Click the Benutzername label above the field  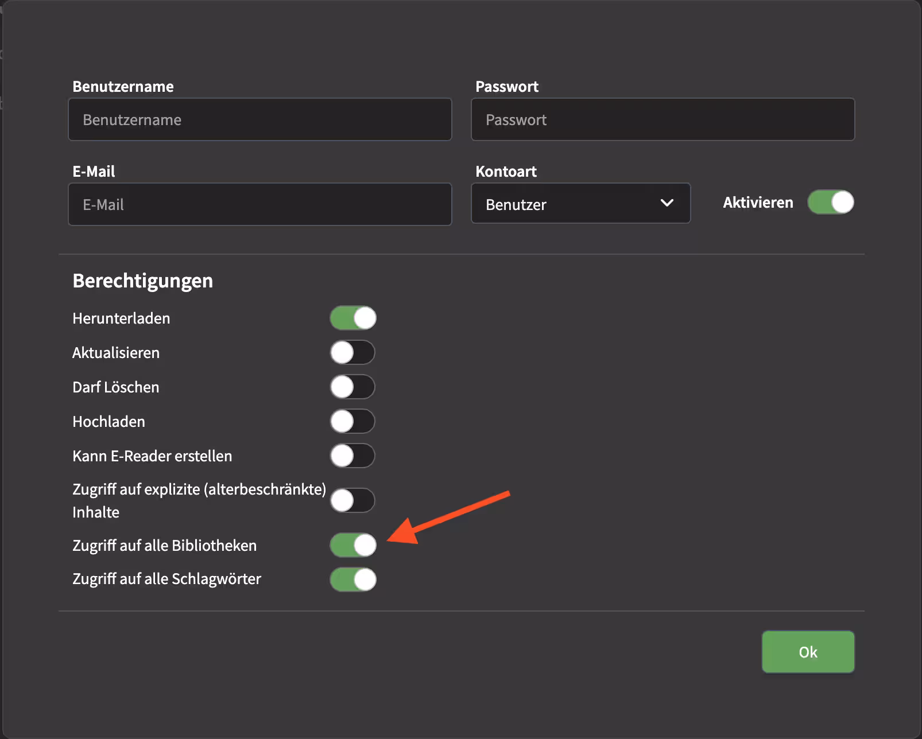pos(123,87)
